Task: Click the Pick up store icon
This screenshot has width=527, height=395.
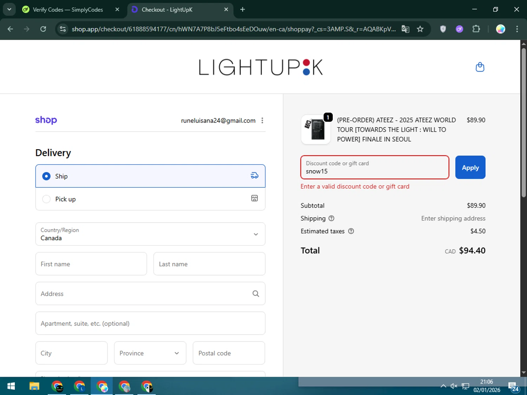Action: pos(254,198)
